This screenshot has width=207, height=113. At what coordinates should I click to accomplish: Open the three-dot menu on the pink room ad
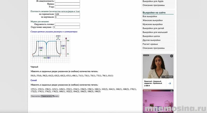(x=172, y=91)
